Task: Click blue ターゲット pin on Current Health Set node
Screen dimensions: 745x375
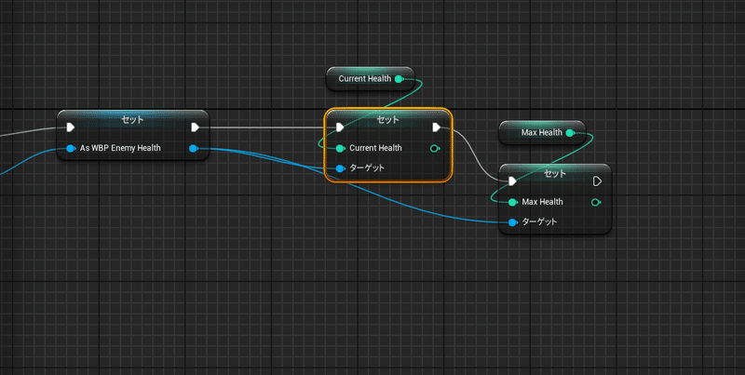Action: pos(340,168)
